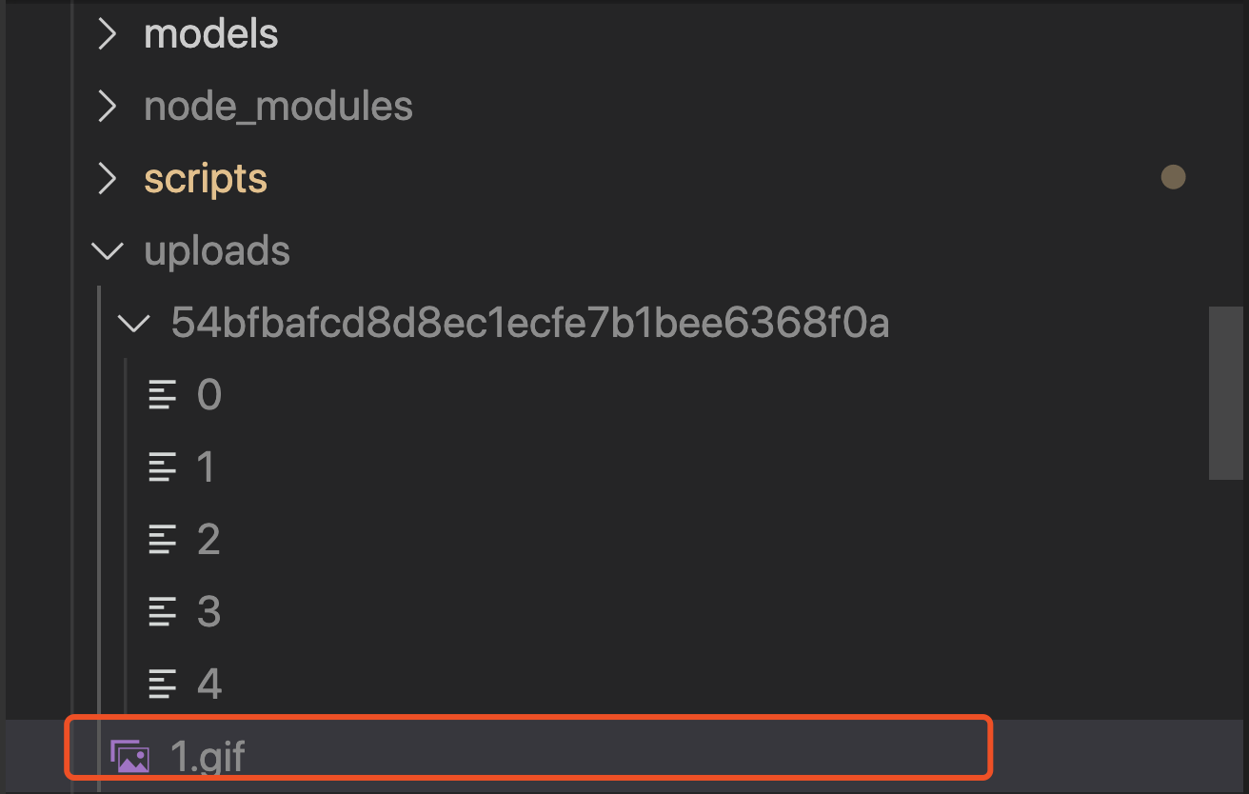Select the node_modules folder label
This screenshot has width=1249, height=794.
(278, 107)
